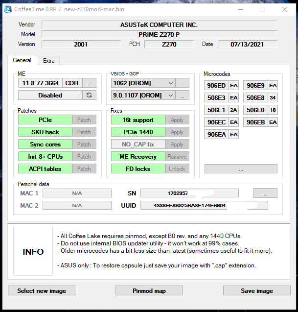
Task: Click the MAC 2 field
Action: pyautogui.click(x=77, y=205)
